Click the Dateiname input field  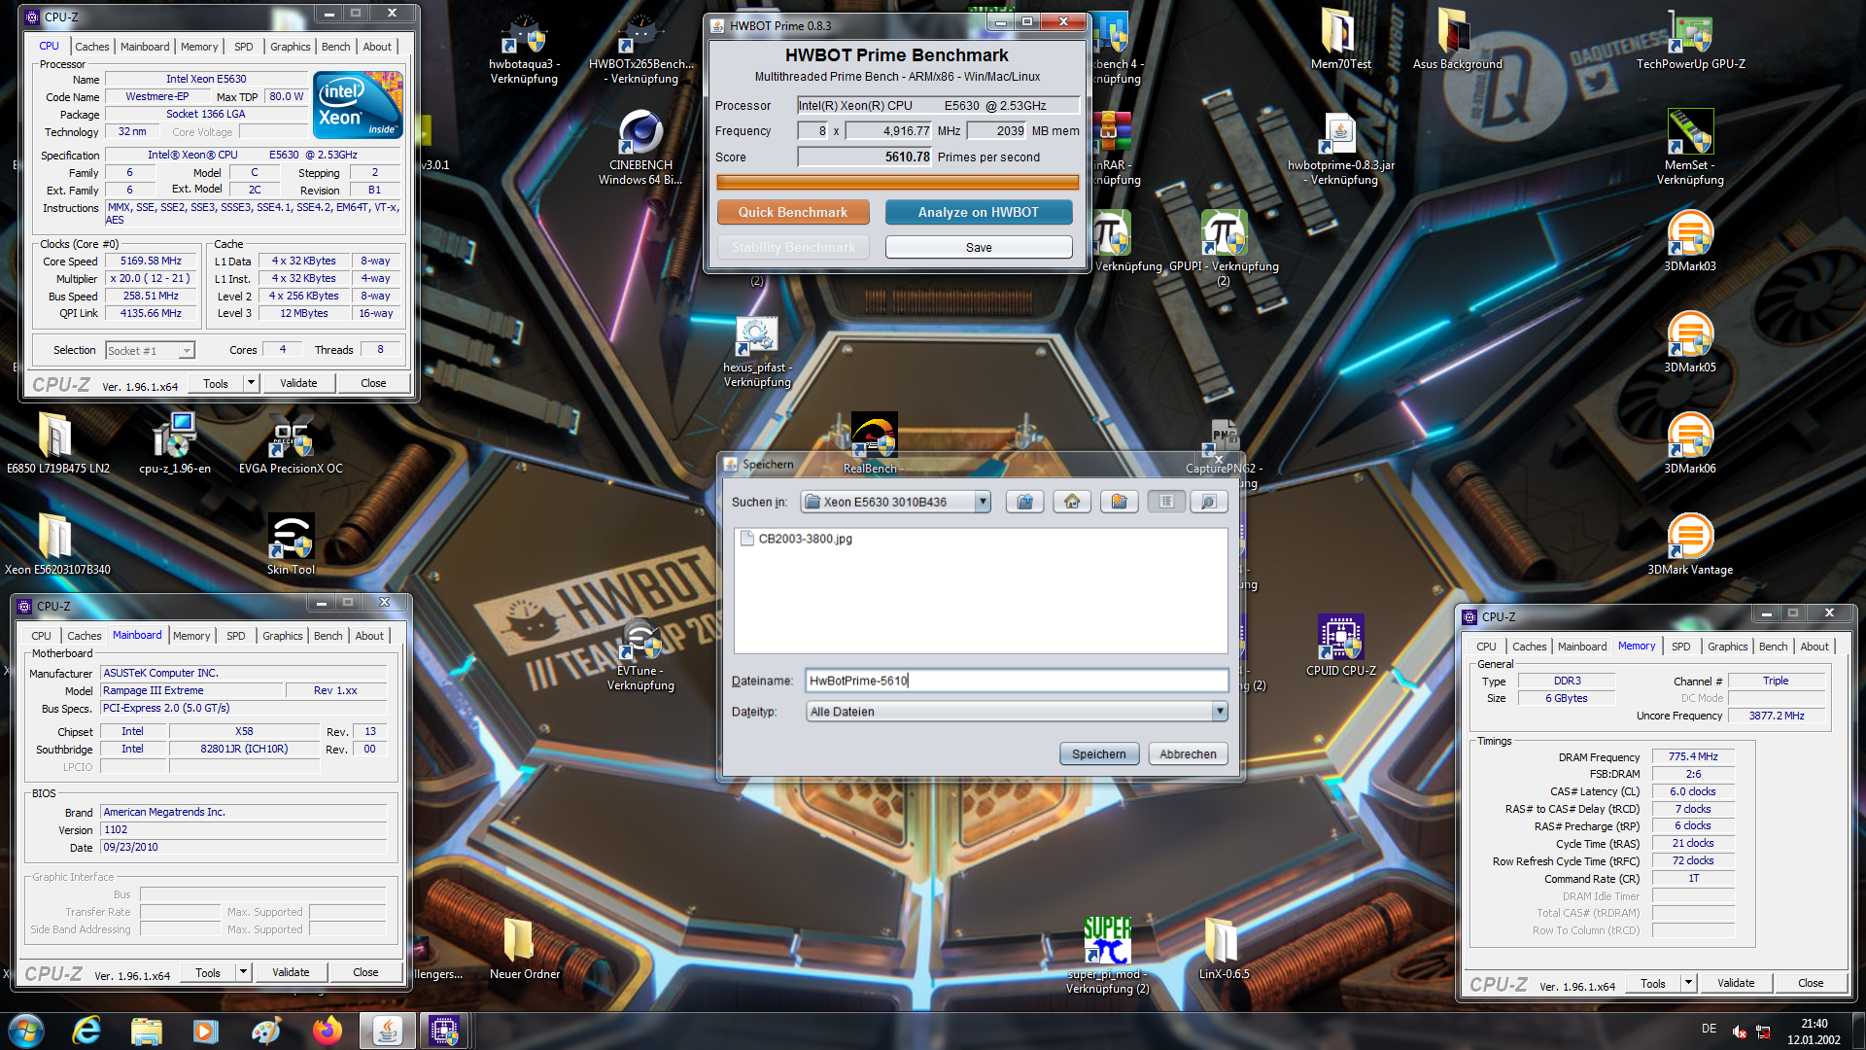pyautogui.click(x=1017, y=681)
